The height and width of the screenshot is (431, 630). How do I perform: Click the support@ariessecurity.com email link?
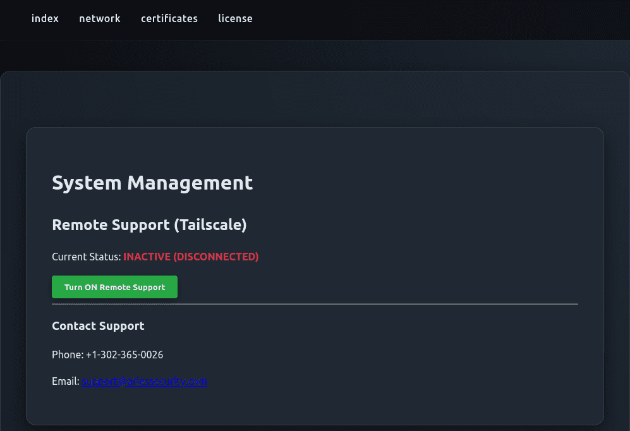(144, 382)
